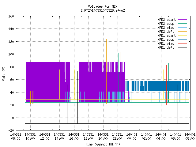Click the 160 y-axis tick label
Image resolution: width=196 pixels, height=147 pixels.
point(11,16)
